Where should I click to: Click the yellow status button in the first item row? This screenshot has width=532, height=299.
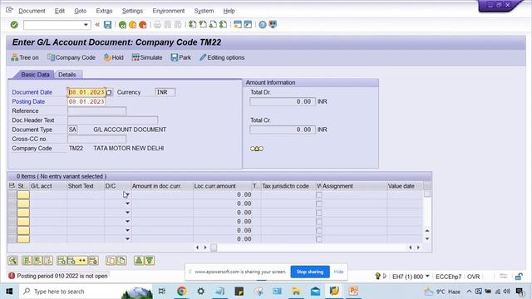[x=23, y=194]
